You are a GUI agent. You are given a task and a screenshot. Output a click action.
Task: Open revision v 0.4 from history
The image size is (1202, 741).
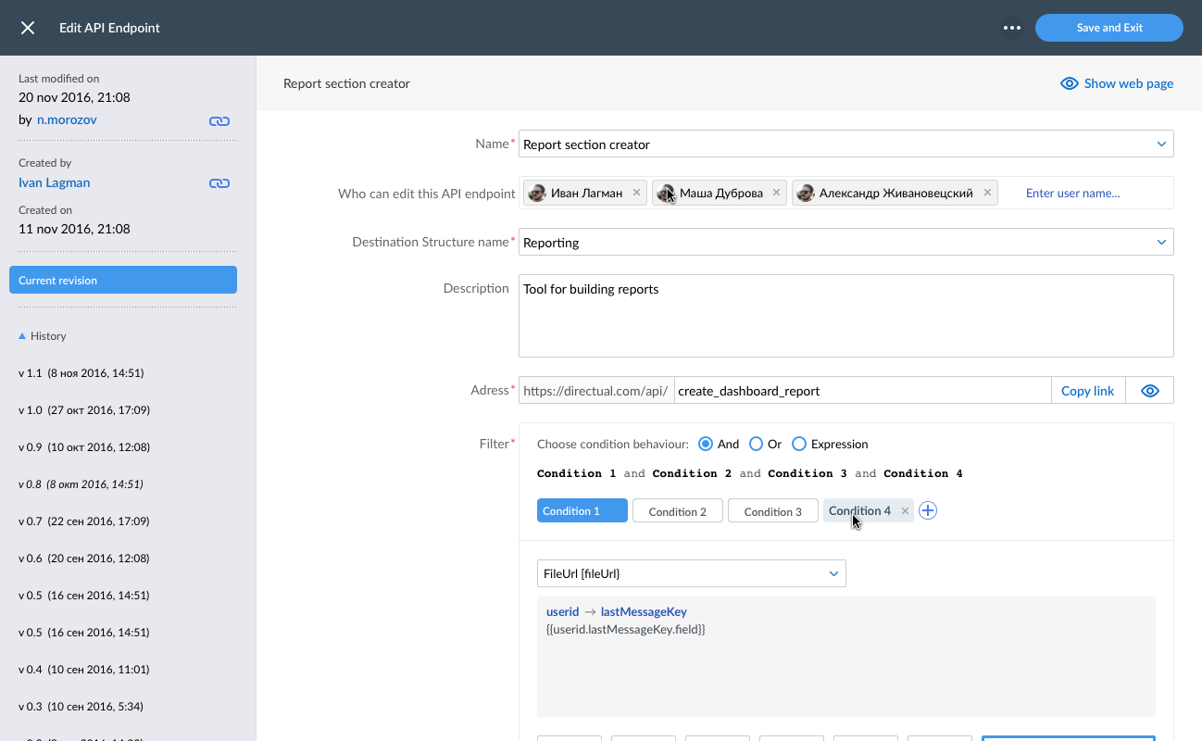tap(84, 670)
